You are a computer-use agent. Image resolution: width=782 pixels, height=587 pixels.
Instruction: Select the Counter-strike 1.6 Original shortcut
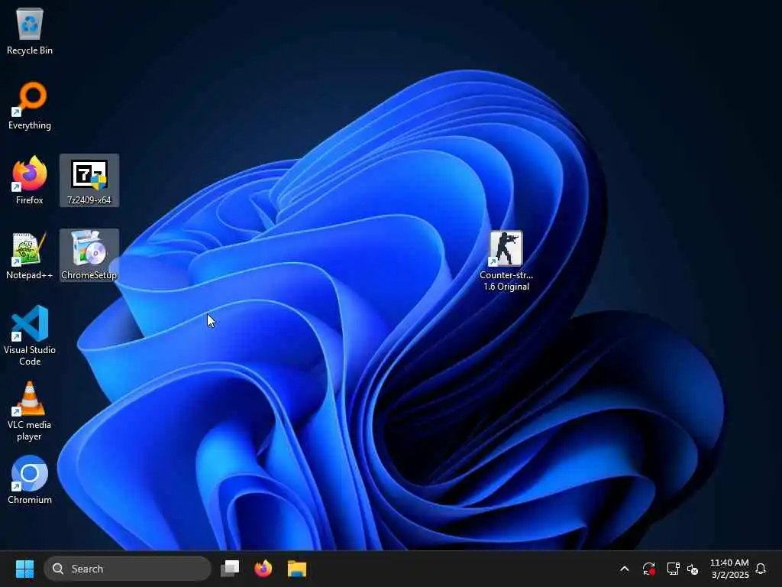506,261
